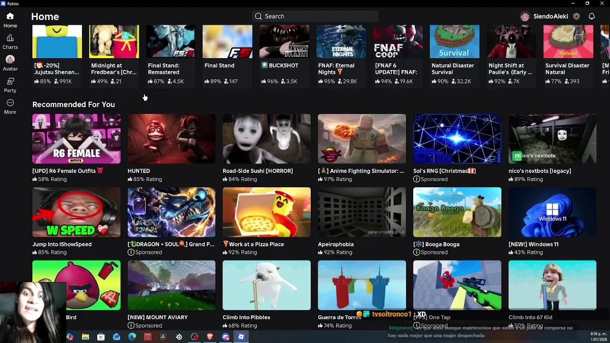Click Roblox icon in taskbar
610x343 pixels.
tap(241, 337)
